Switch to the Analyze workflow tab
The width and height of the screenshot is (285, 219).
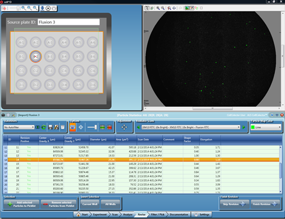[x=128, y=214]
